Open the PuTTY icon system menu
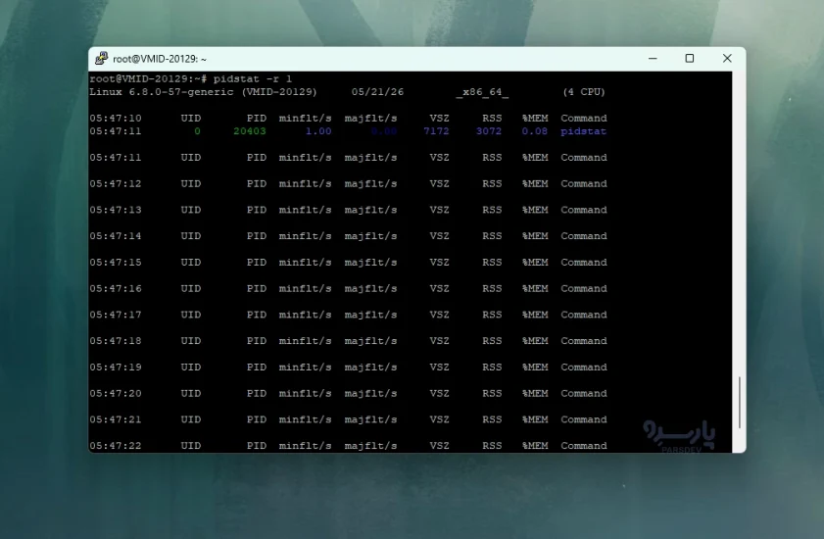Image resolution: width=824 pixels, height=539 pixels. click(101, 59)
